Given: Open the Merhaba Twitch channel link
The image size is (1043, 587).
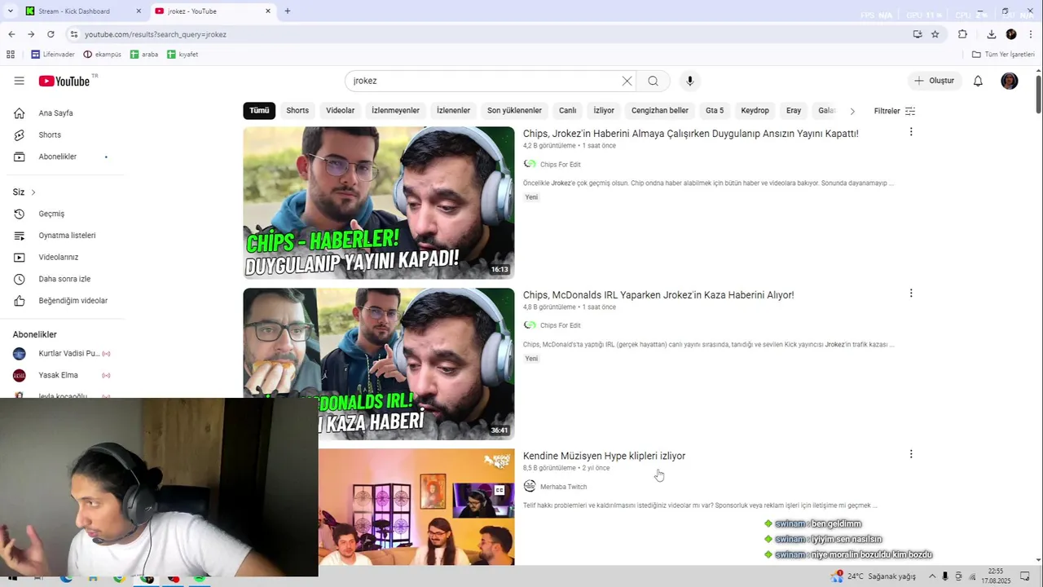Looking at the screenshot, I should [563, 487].
